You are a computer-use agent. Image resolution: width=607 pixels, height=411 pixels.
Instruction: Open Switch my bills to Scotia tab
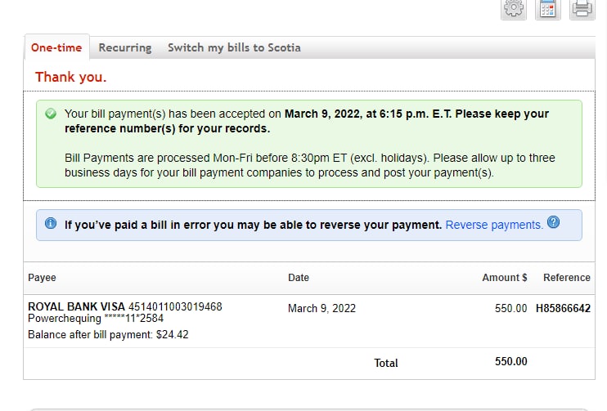click(x=234, y=47)
